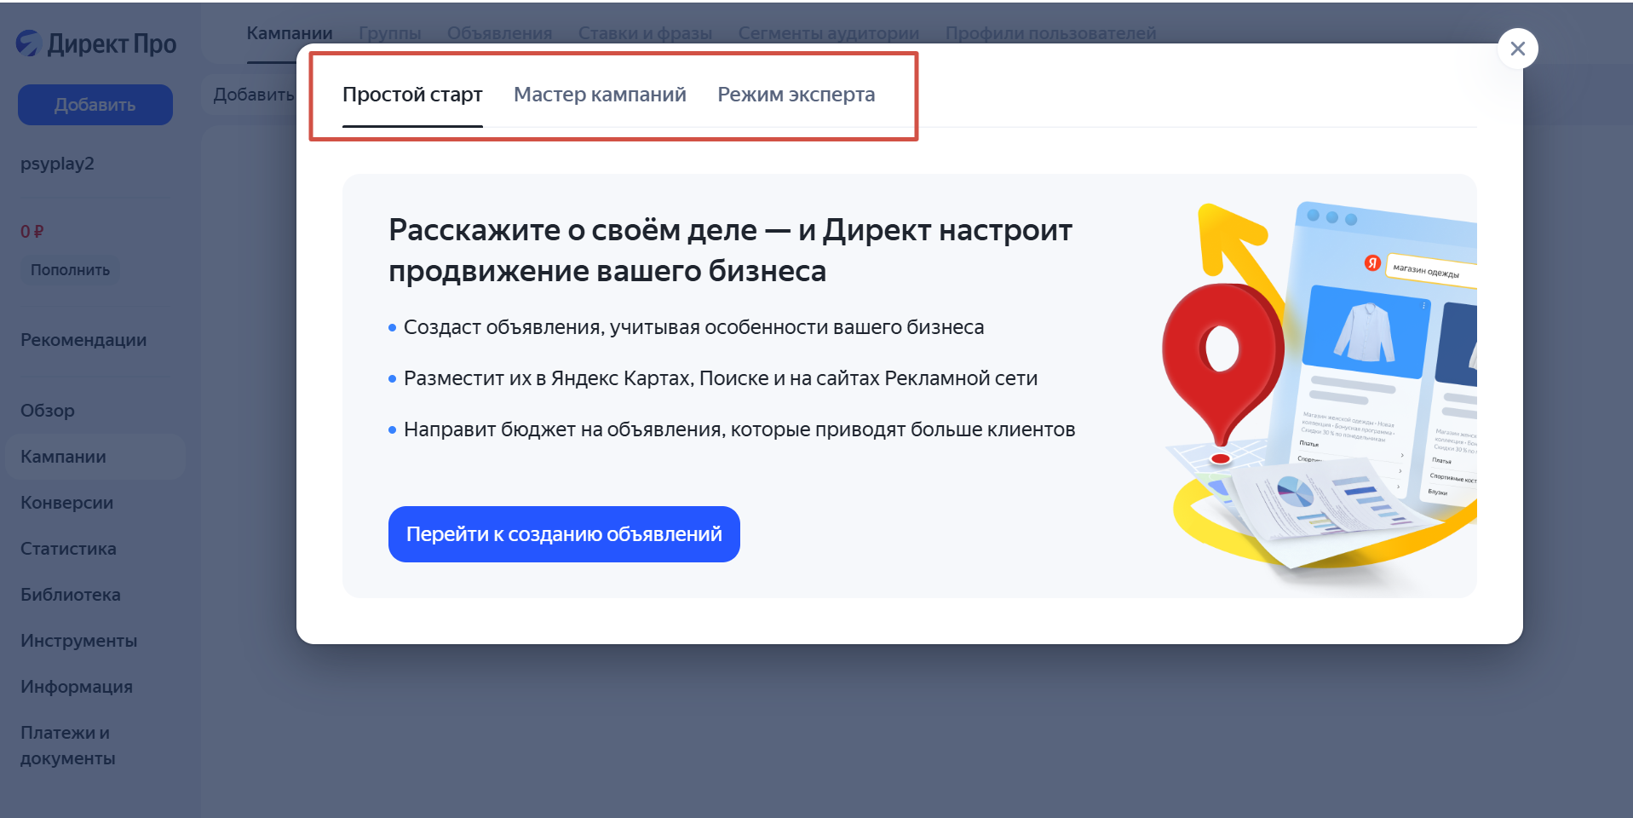Switch to Группы top tab in background page
This screenshot has width=1633, height=818.
click(x=390, y=33)
